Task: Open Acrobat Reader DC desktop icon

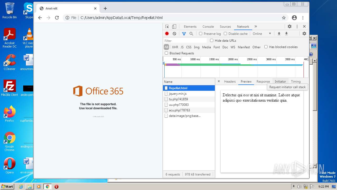Action: tap(9, 38)
